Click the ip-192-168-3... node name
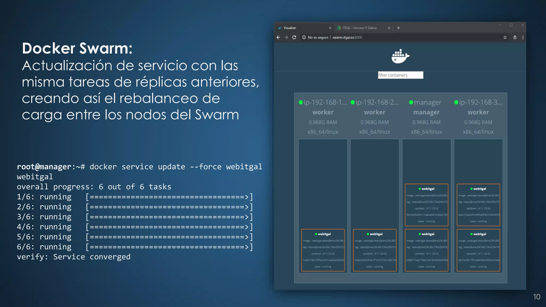Image resolution: width=546 pixels, height=307 pixels. (x=481, y=102)
